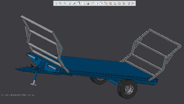Open the datum display filters dropdown
The width and height of the screenshot is (184, 104).
(106, 3)
